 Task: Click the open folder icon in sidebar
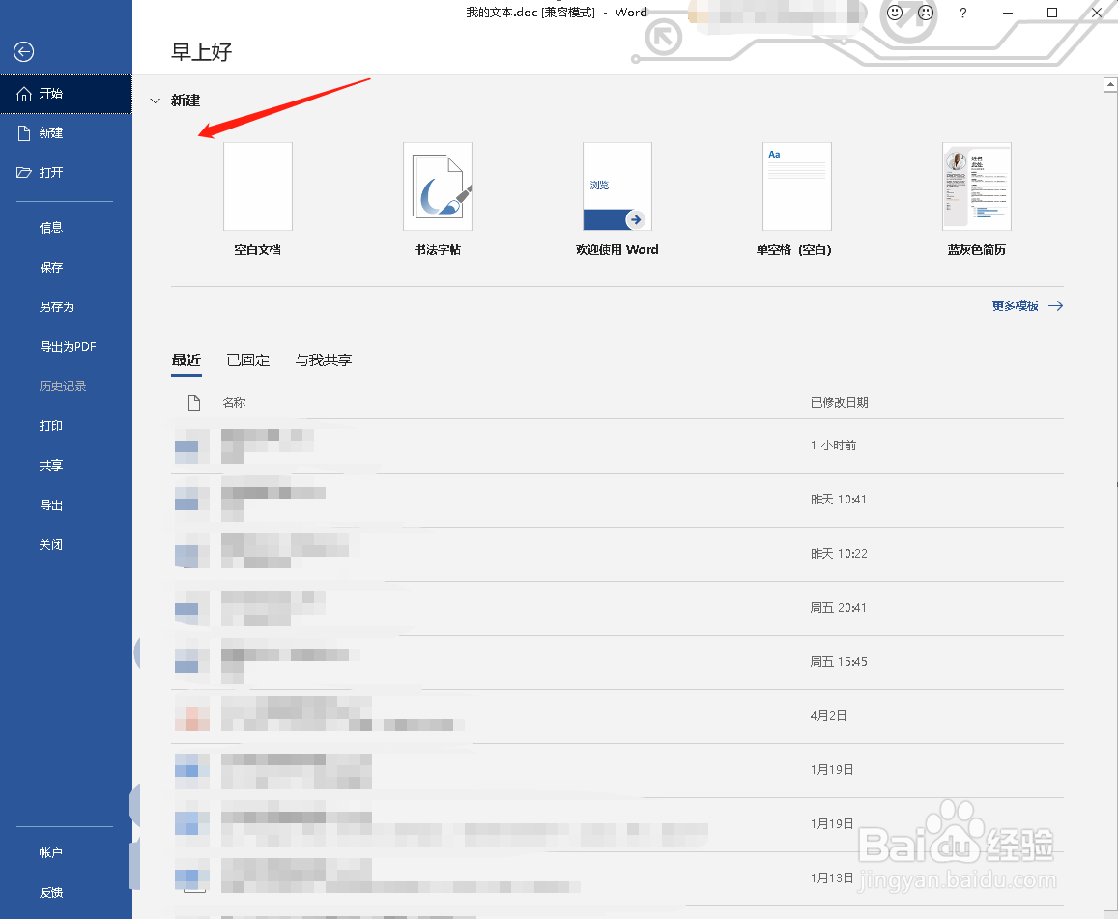pos(24,173)
